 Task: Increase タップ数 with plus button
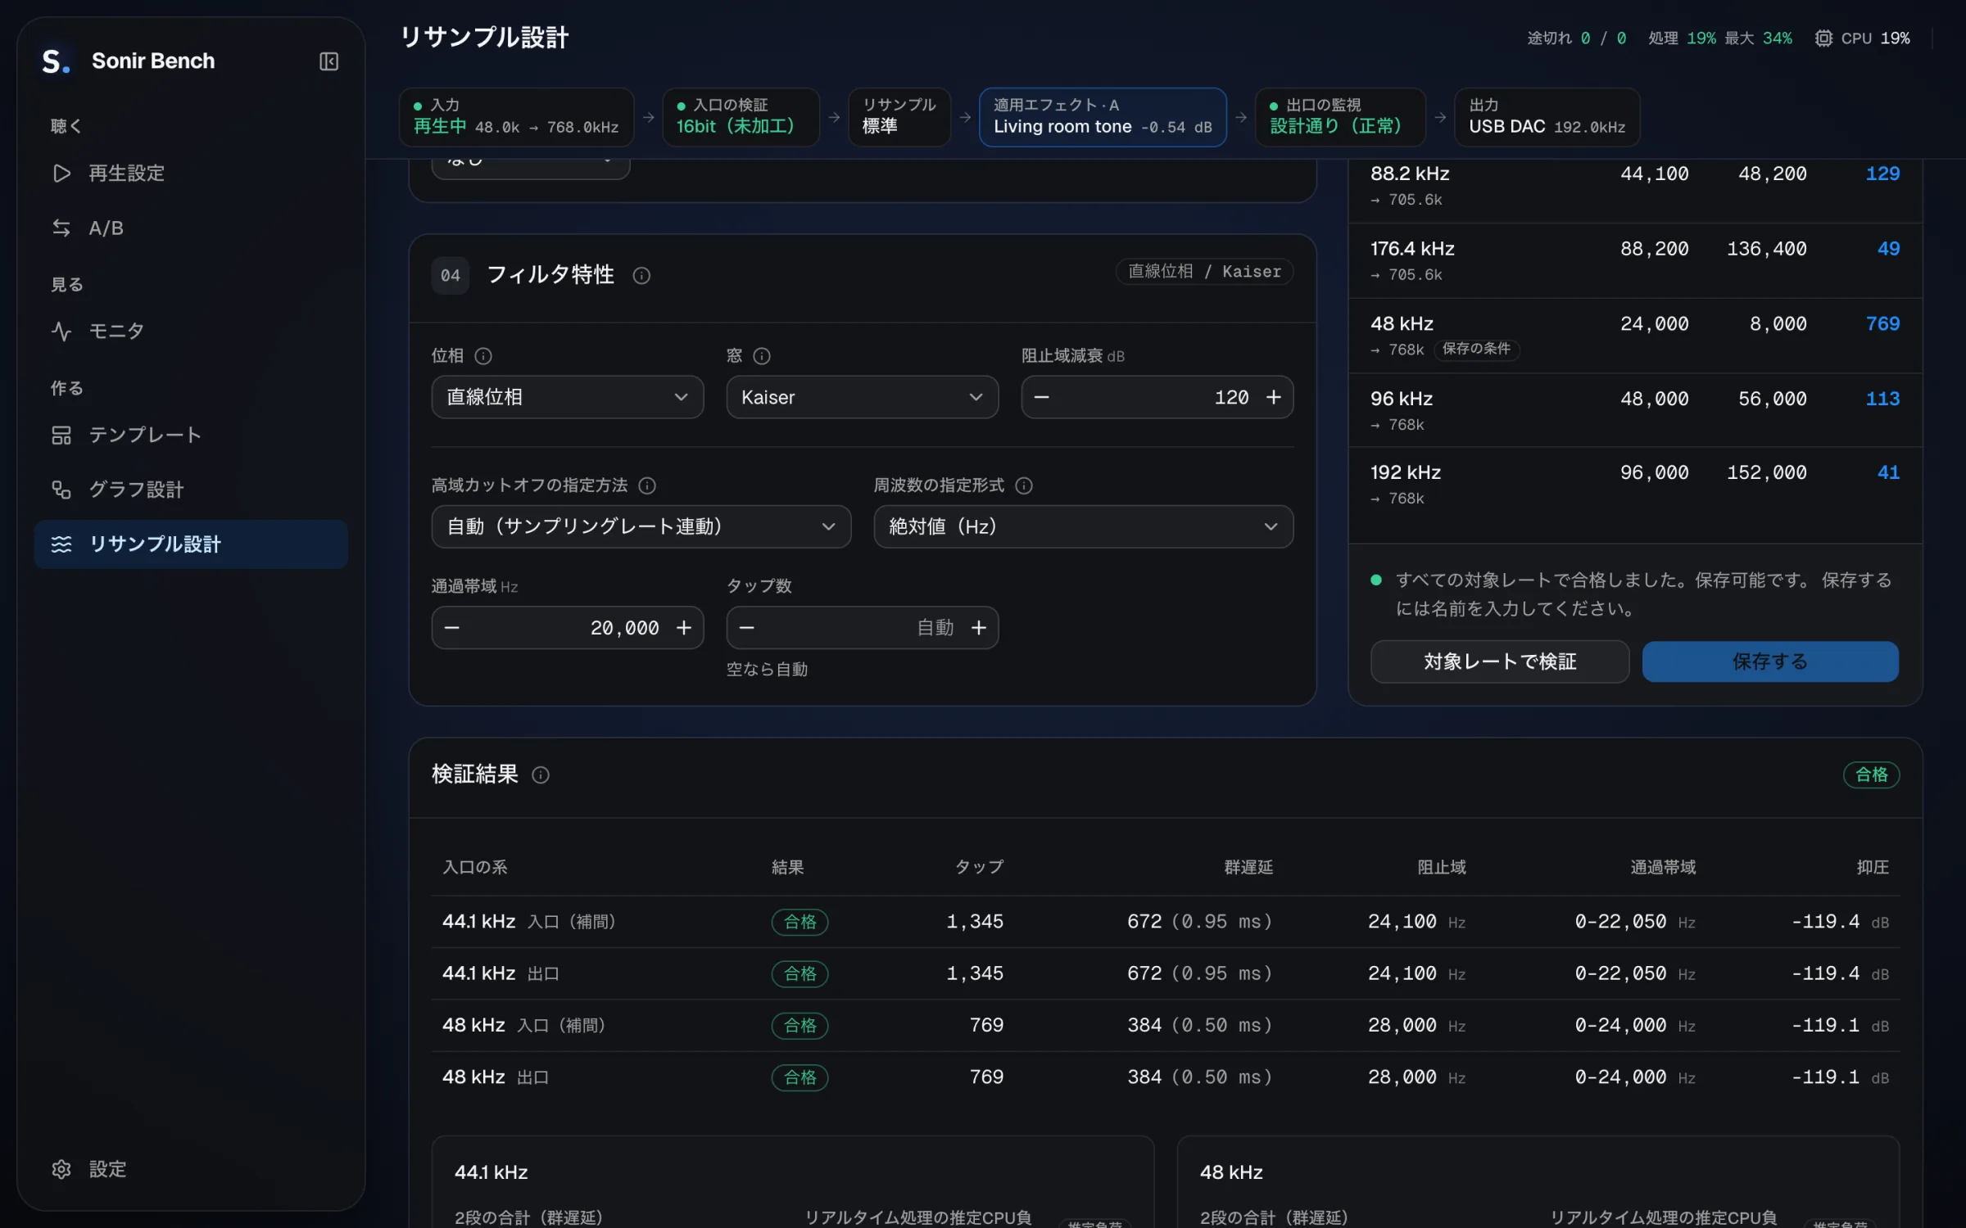point(979,628)
